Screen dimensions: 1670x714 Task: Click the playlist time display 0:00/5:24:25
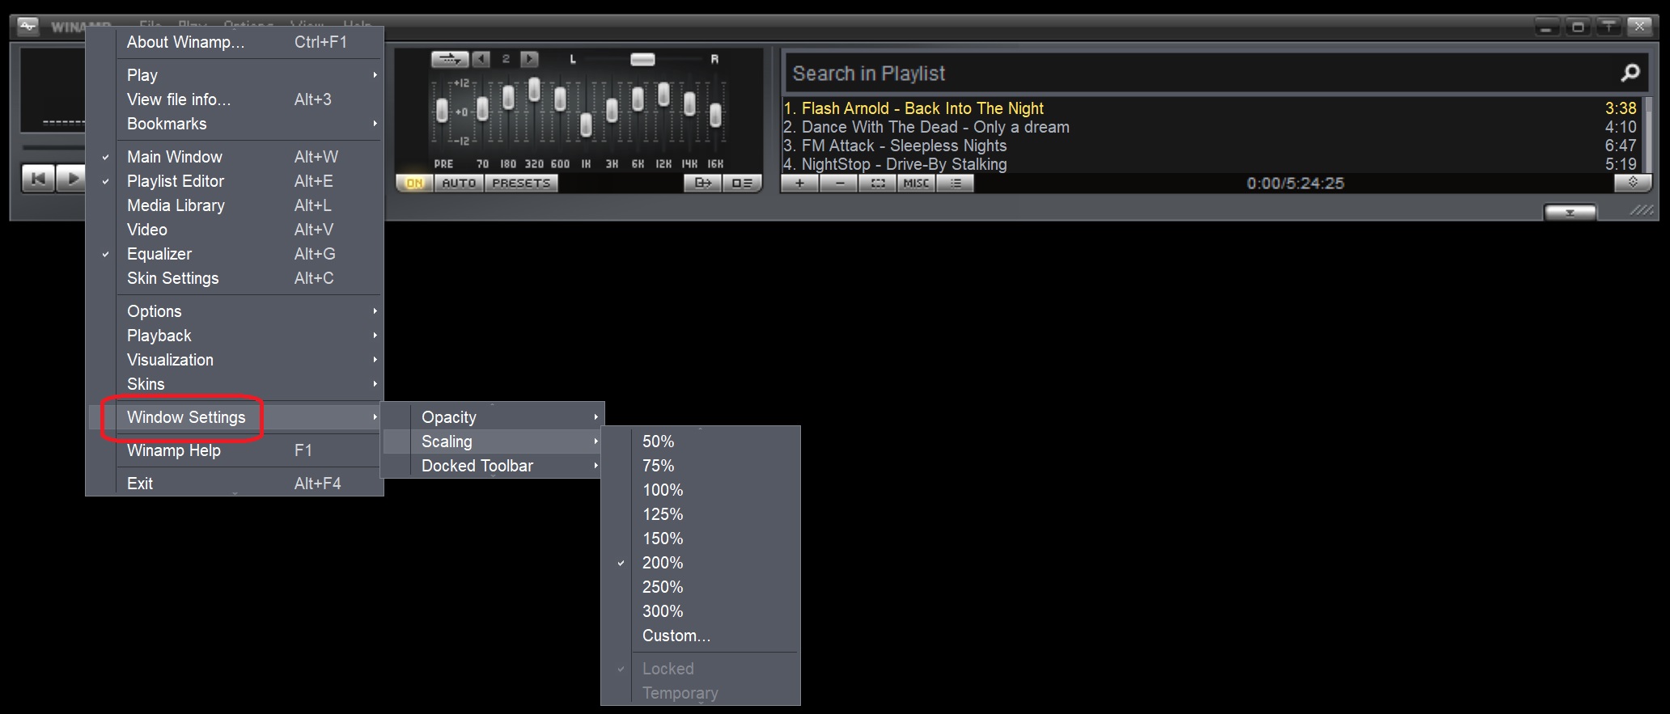click(x=1295, y=184)
